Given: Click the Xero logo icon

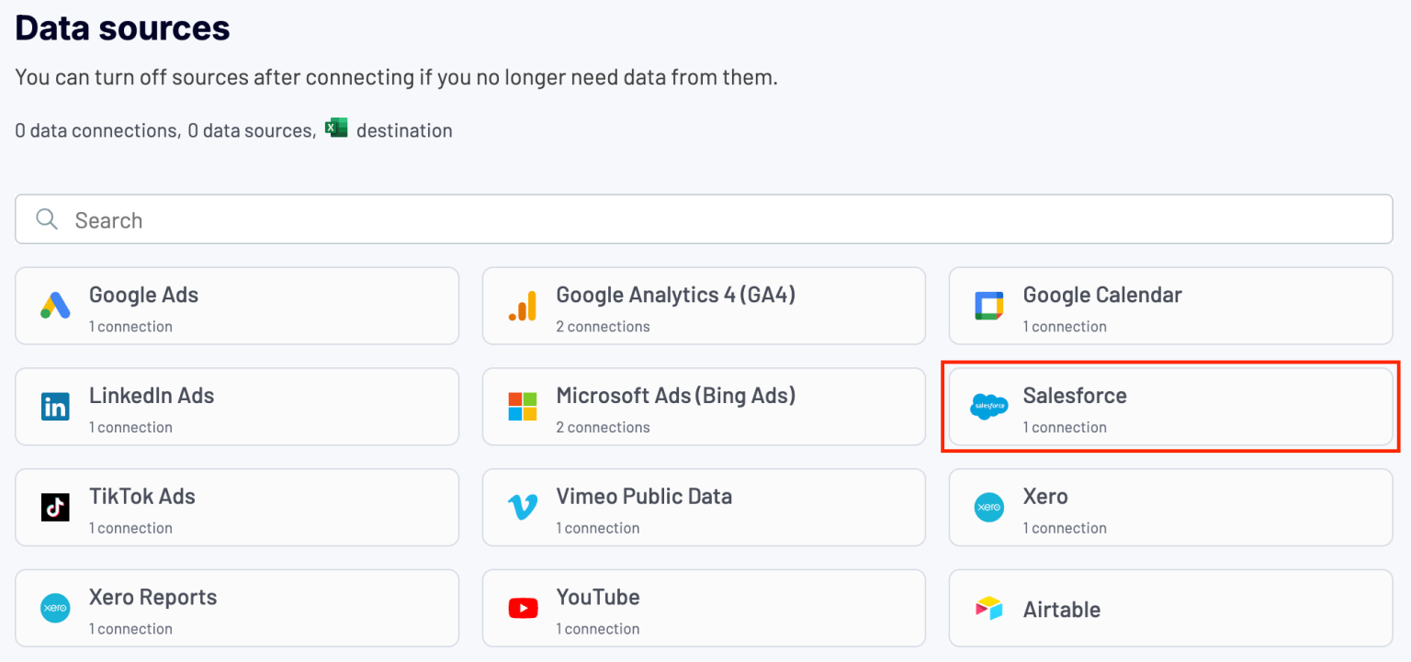Looking at the screenshot, I should click(x=988, y=508).
